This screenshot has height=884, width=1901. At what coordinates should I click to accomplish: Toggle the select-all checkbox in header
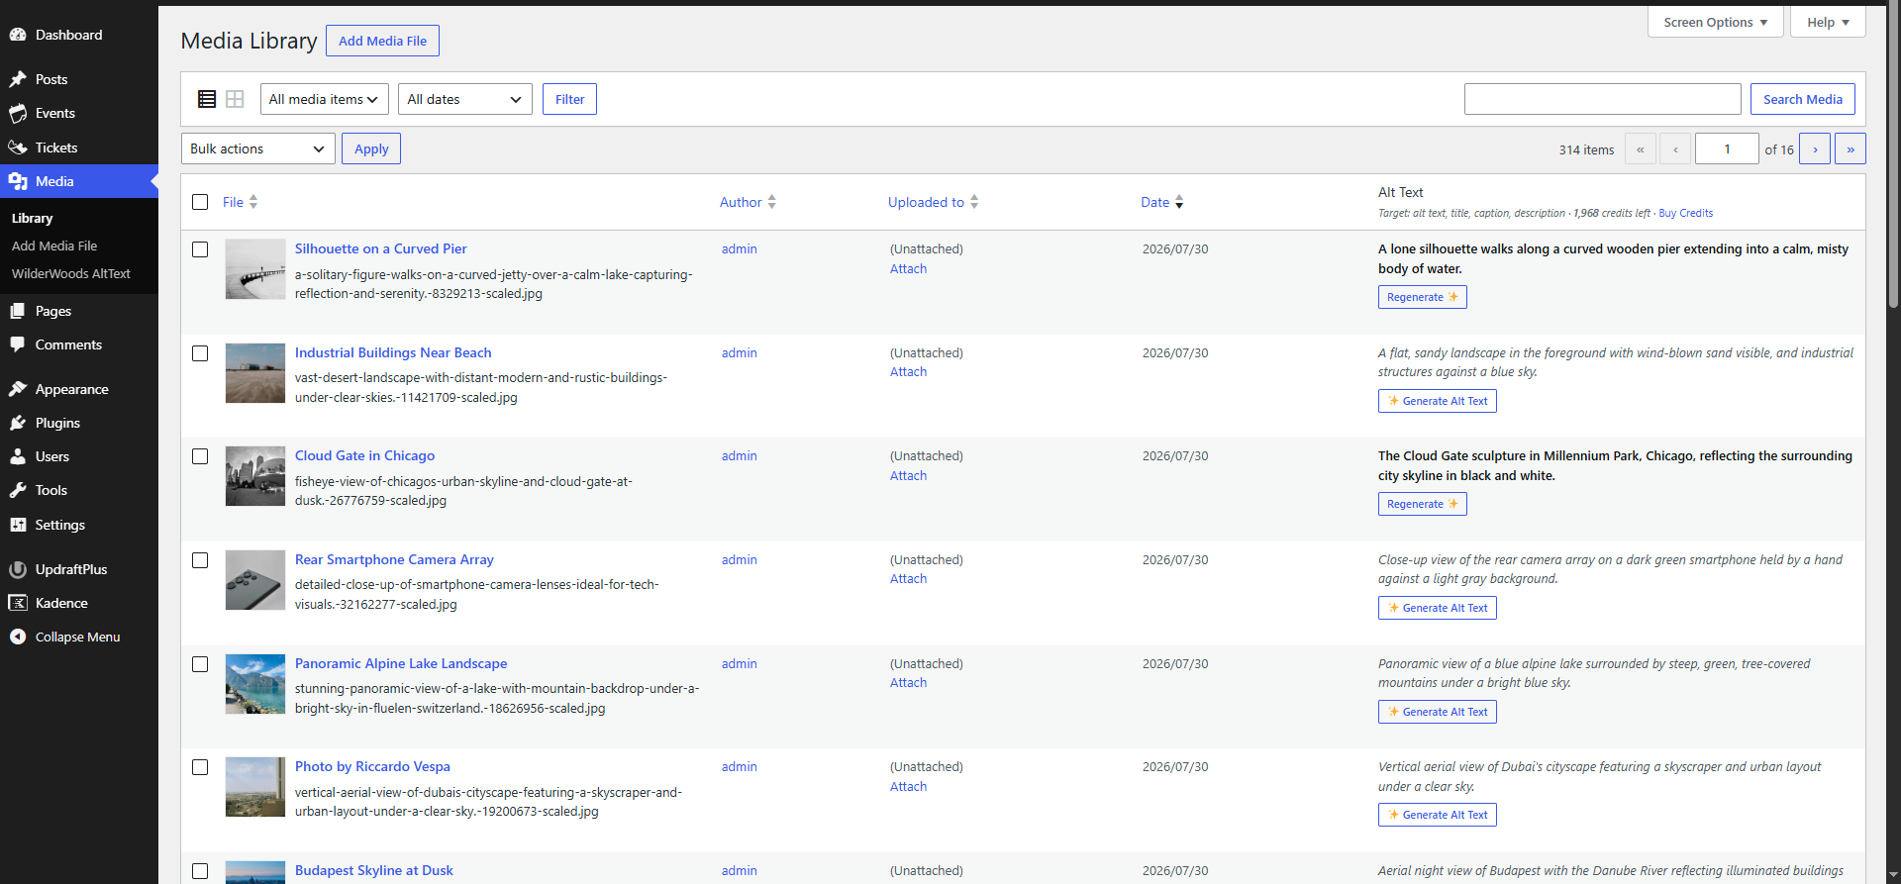tap(200, 202)
